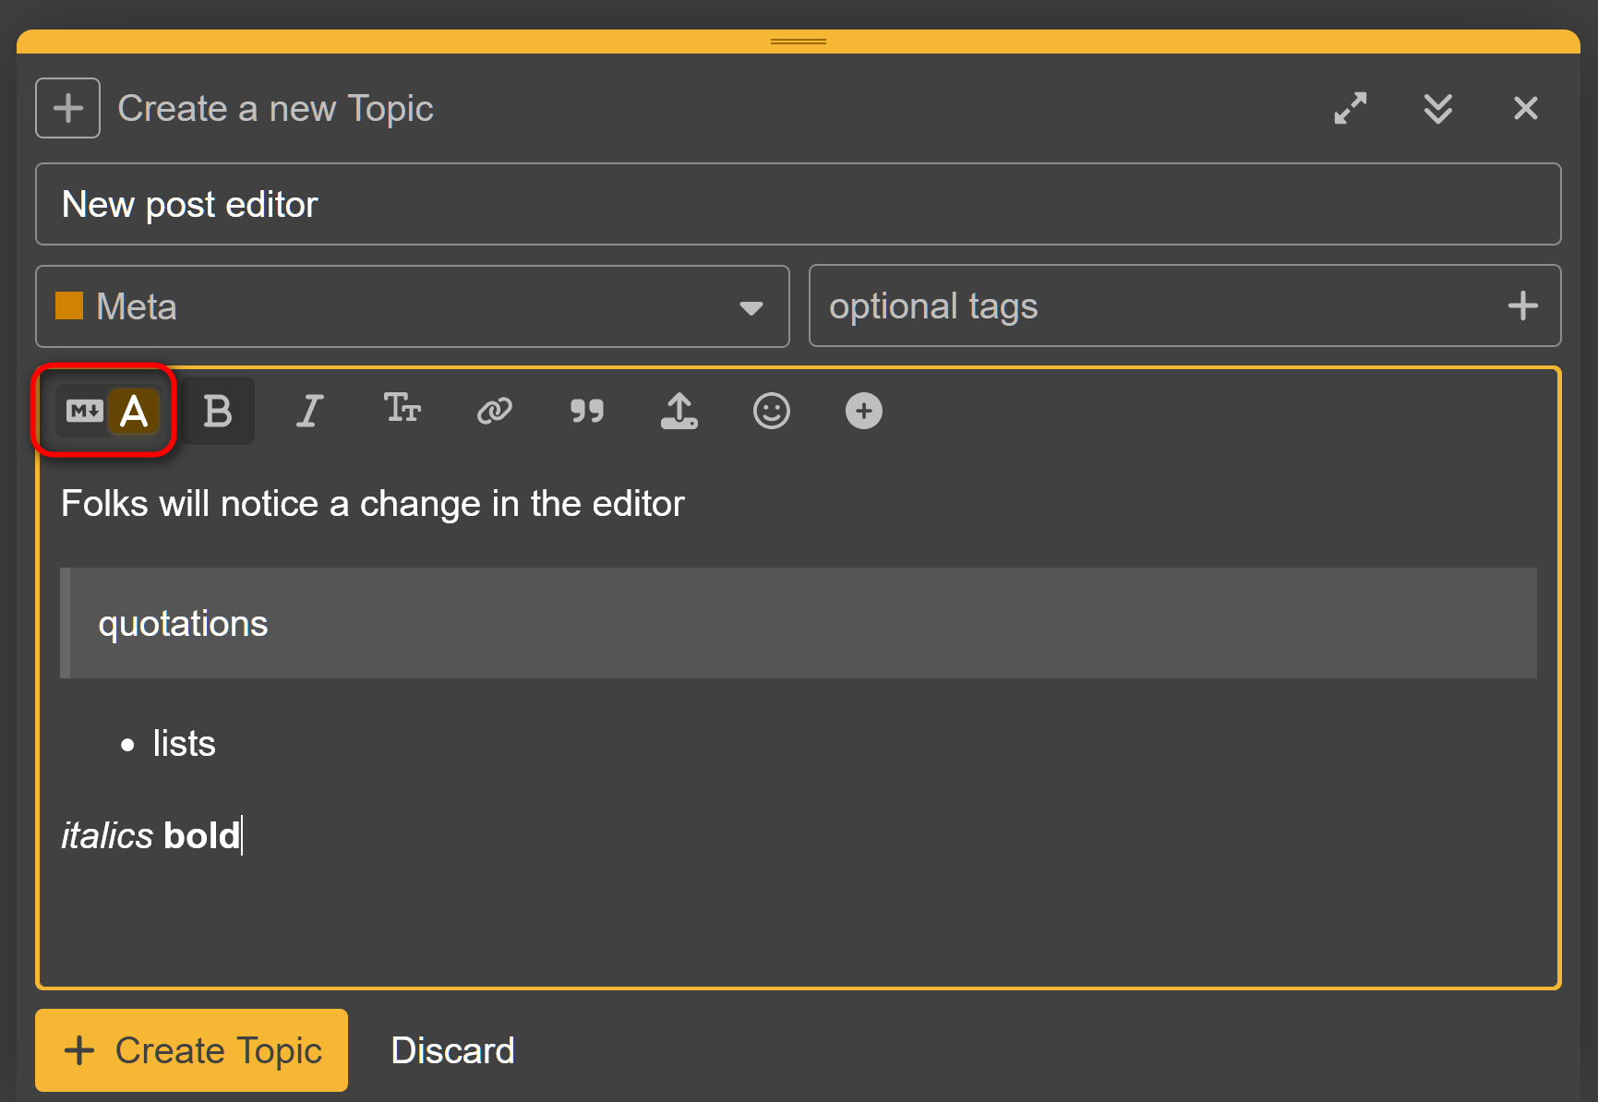Place cursor in 'Folks will notice' line
The height and width of the screenshot is (1102, 1598).
(373, 504)
